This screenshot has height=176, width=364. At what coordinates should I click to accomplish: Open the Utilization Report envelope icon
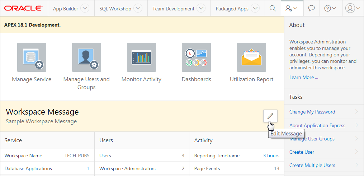point(251,57)
